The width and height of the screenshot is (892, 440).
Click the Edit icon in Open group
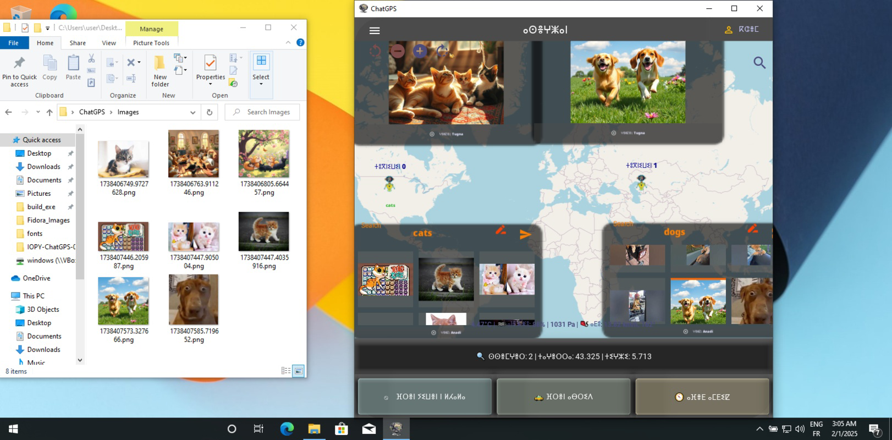point(233,70)
